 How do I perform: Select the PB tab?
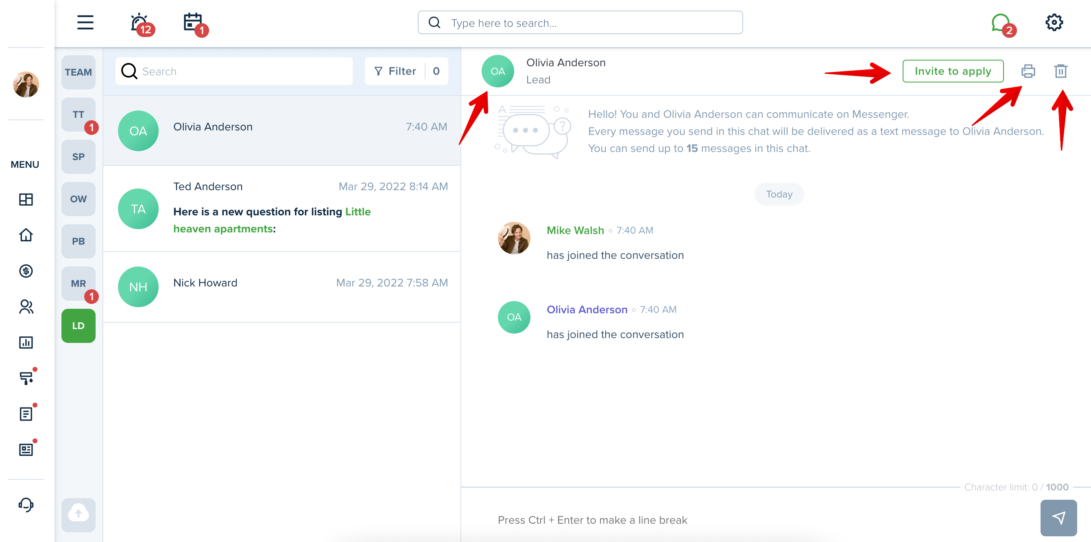click(79, 241)
